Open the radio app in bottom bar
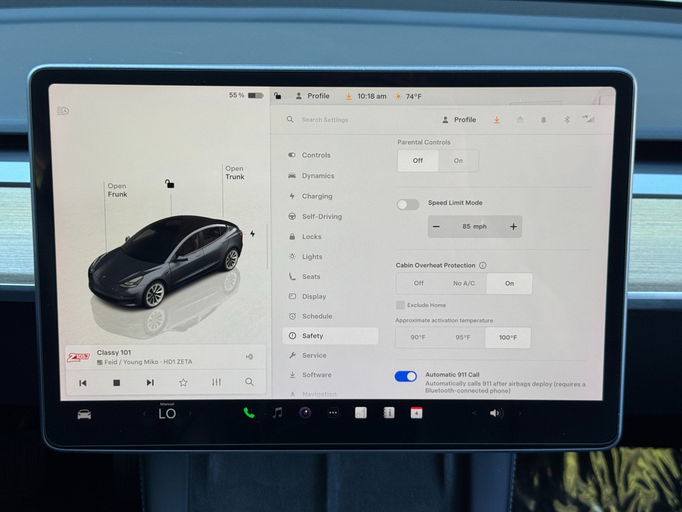682x512 pixels. pyautogui.click(x=361, y=413)
